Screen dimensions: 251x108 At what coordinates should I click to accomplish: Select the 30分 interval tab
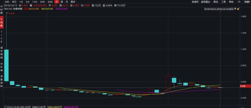[x=42, y=2]
